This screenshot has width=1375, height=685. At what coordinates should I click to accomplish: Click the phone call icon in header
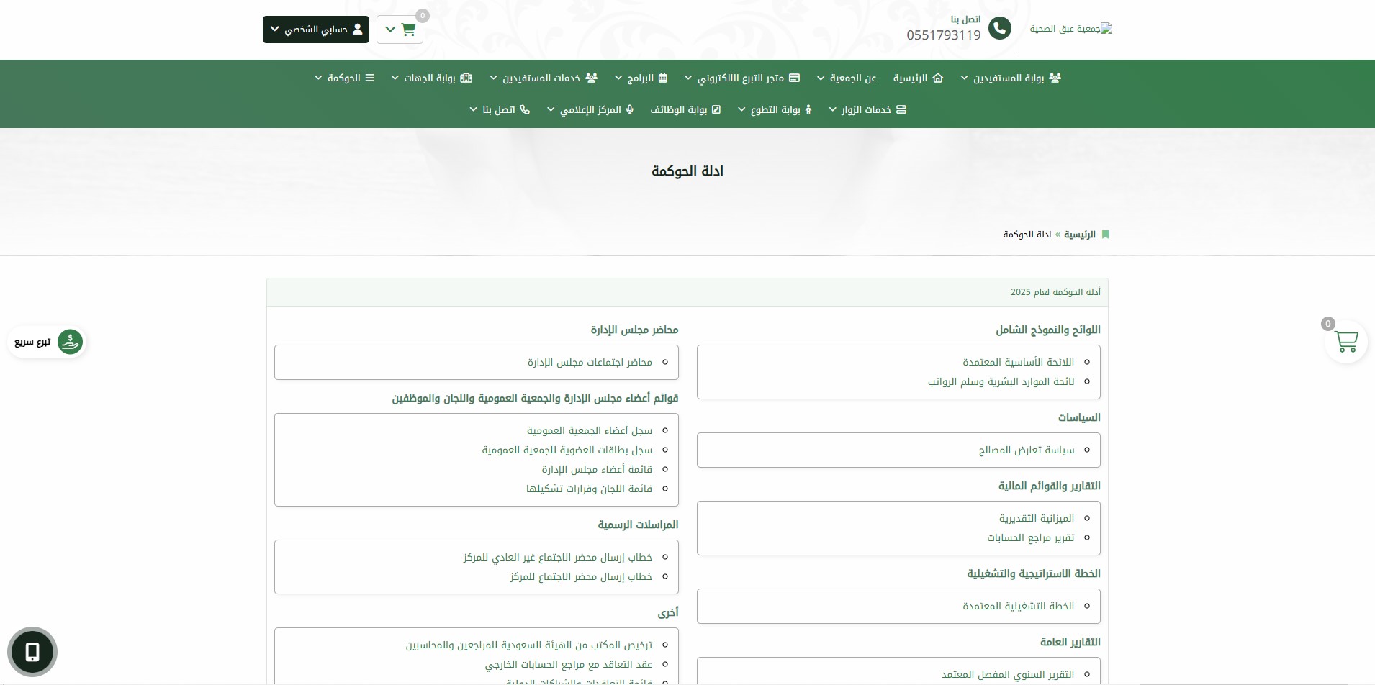click(999, 29)
